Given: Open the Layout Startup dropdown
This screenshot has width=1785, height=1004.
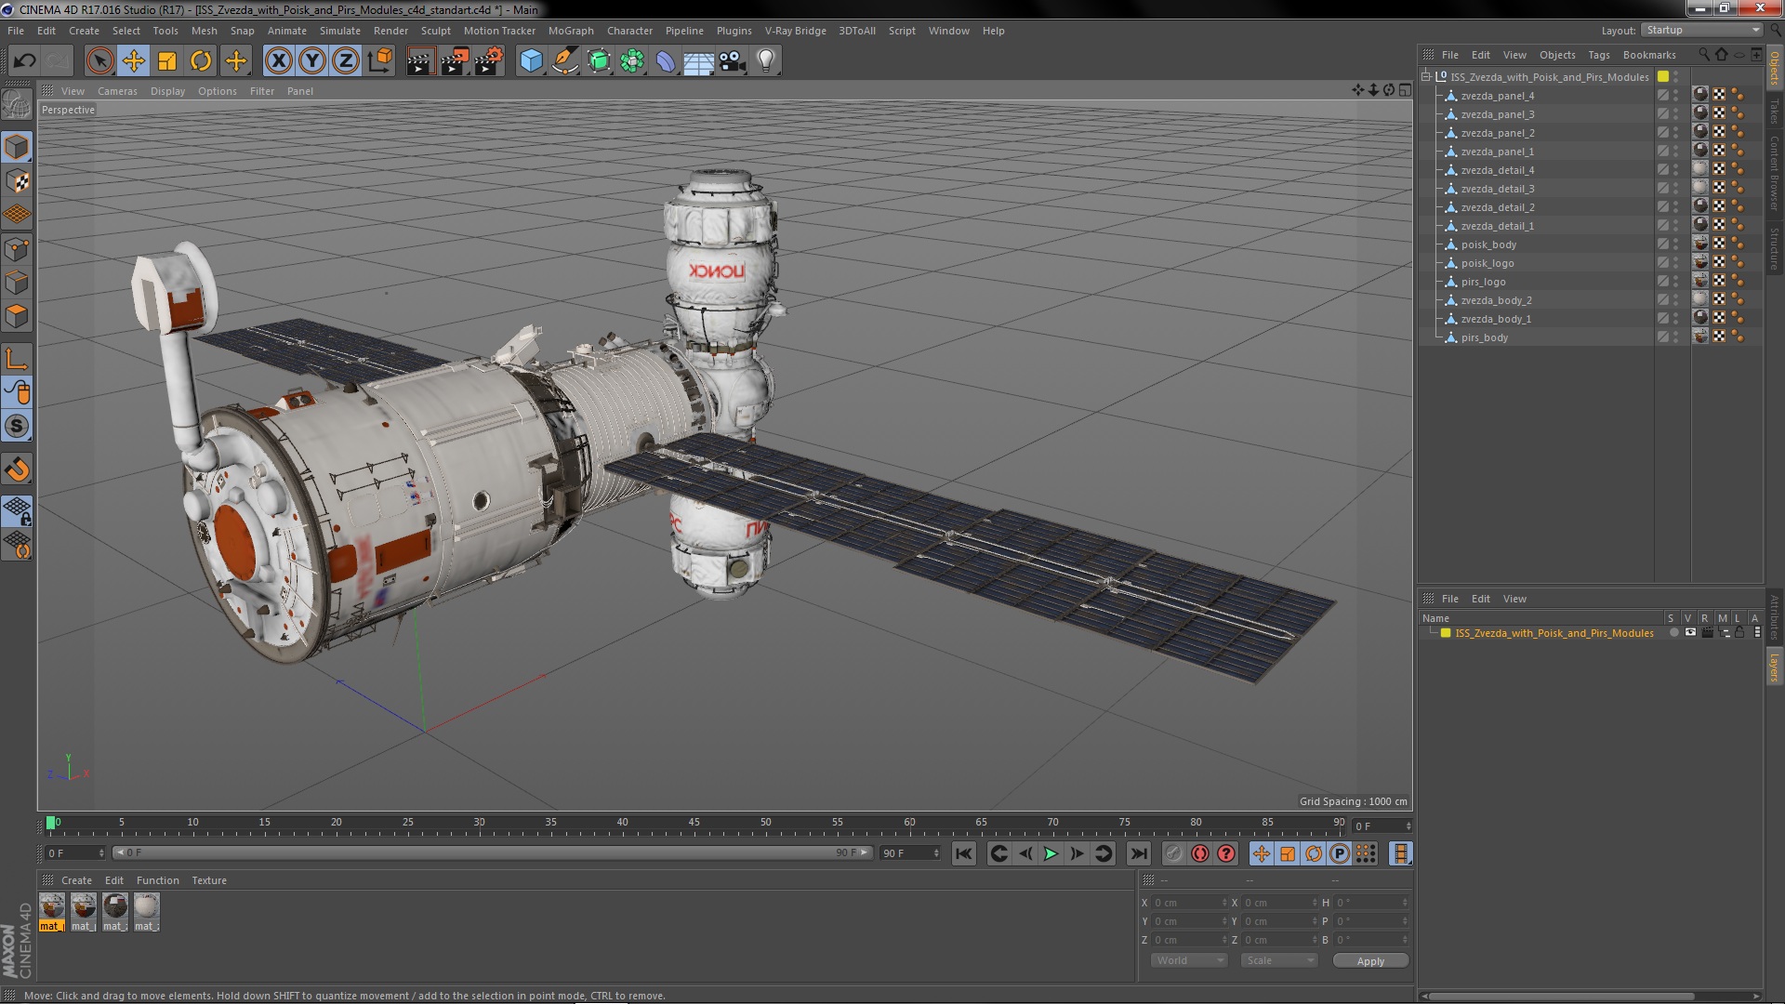Looking at the screenshot, I should (x=1702, y=30).
